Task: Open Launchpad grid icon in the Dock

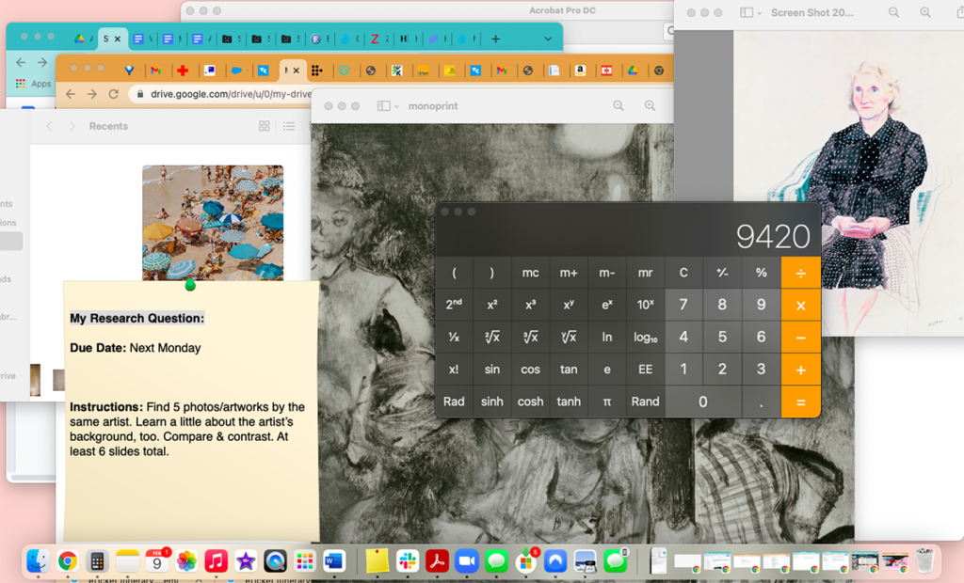Action: tap(305, 560)
